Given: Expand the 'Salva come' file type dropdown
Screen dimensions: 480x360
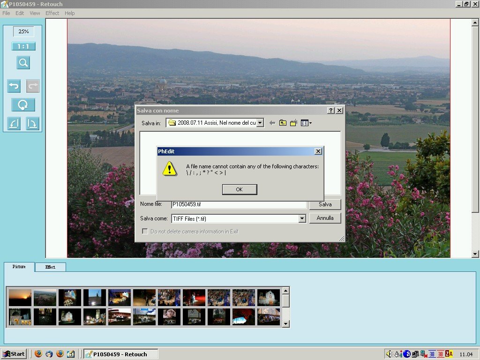Looking at the screenshot, I should [302, 218].
